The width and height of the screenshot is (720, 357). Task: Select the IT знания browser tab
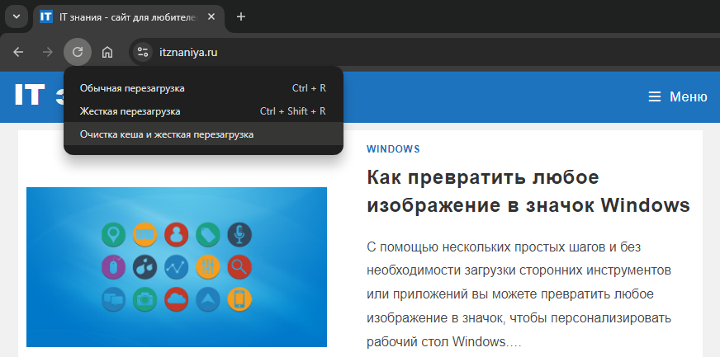point(129,17)
